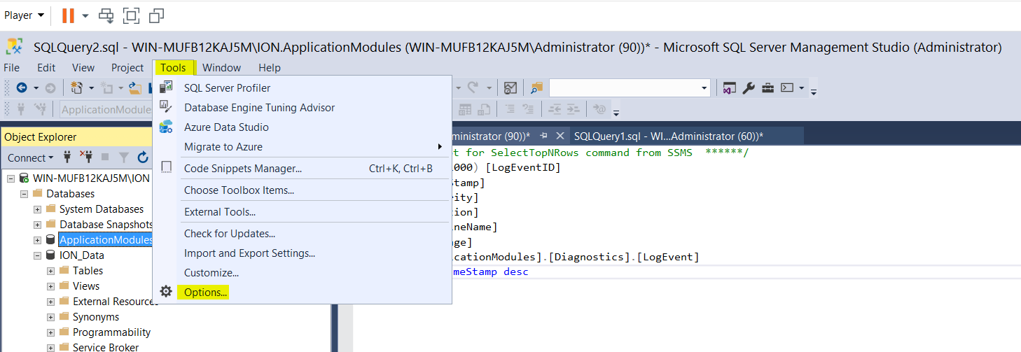Pin the active SQLQuery2 tab
Screen dimensions: 1021x352
pos(543,136)
